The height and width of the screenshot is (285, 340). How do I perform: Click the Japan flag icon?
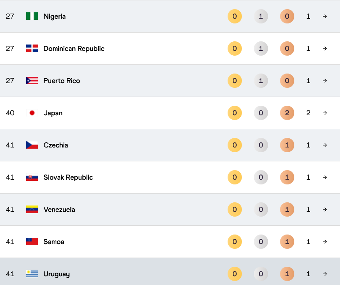coord(32,113)
